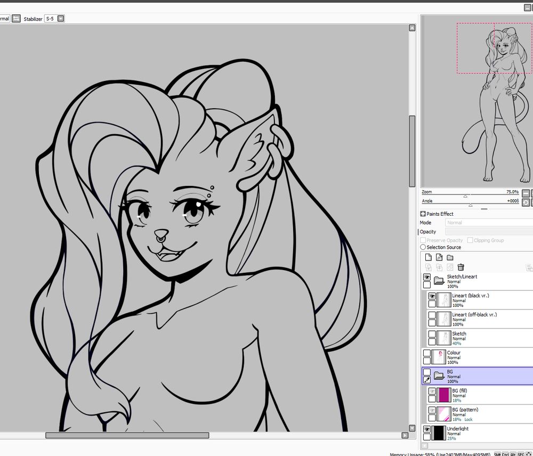
Task: Create a new layer set folder
Action: tap(450, 257)
